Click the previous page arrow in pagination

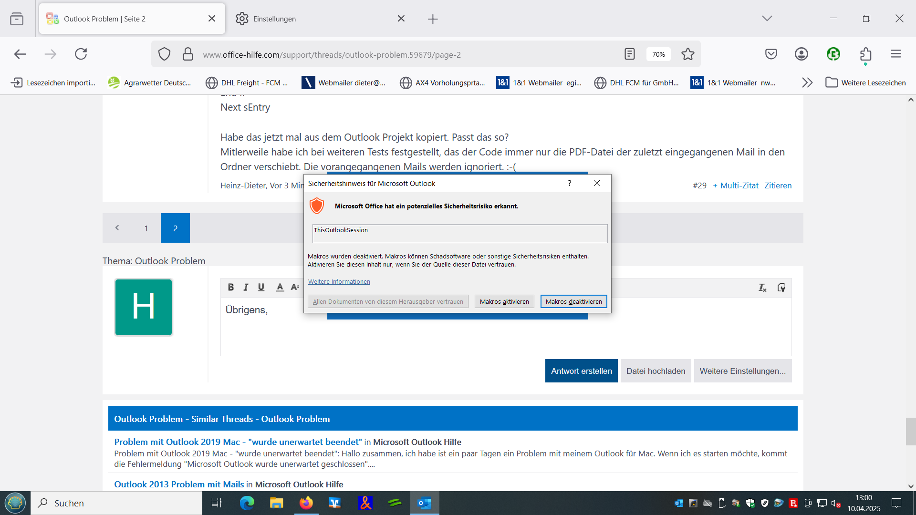pyautogui.click(x=117, y=228)
